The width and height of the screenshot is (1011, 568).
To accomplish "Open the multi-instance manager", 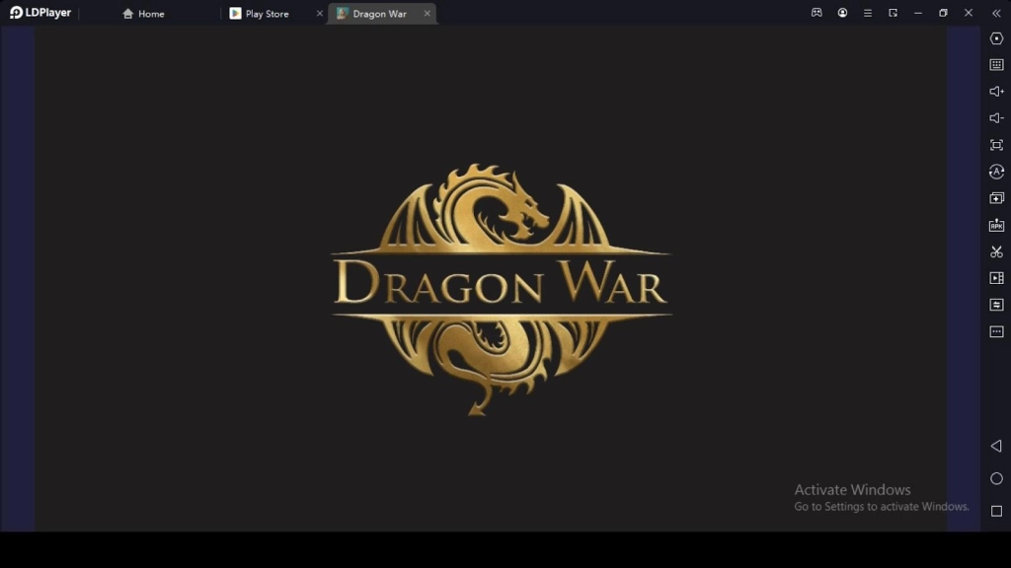I will pos(996,197).
